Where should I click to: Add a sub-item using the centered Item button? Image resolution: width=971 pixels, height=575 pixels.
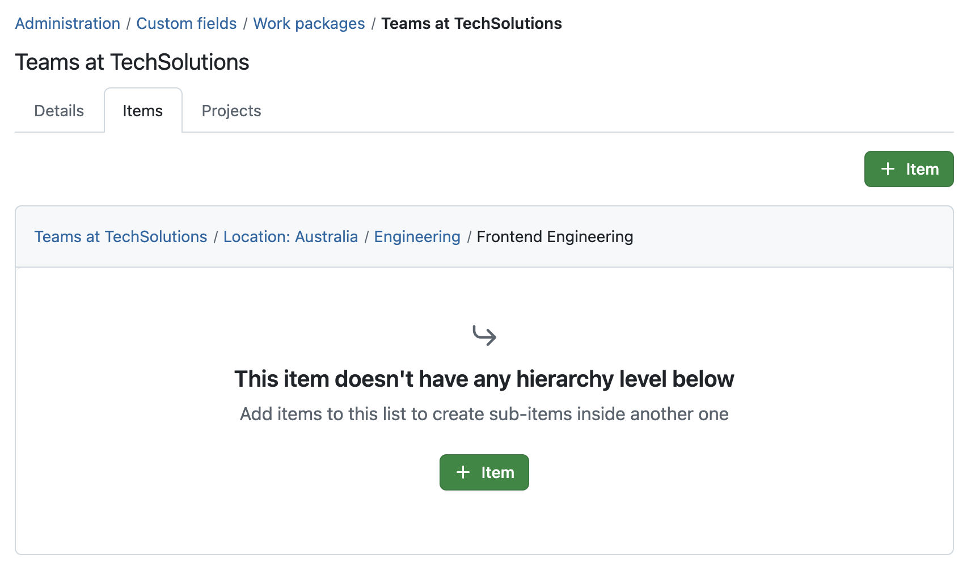point(484,472)
